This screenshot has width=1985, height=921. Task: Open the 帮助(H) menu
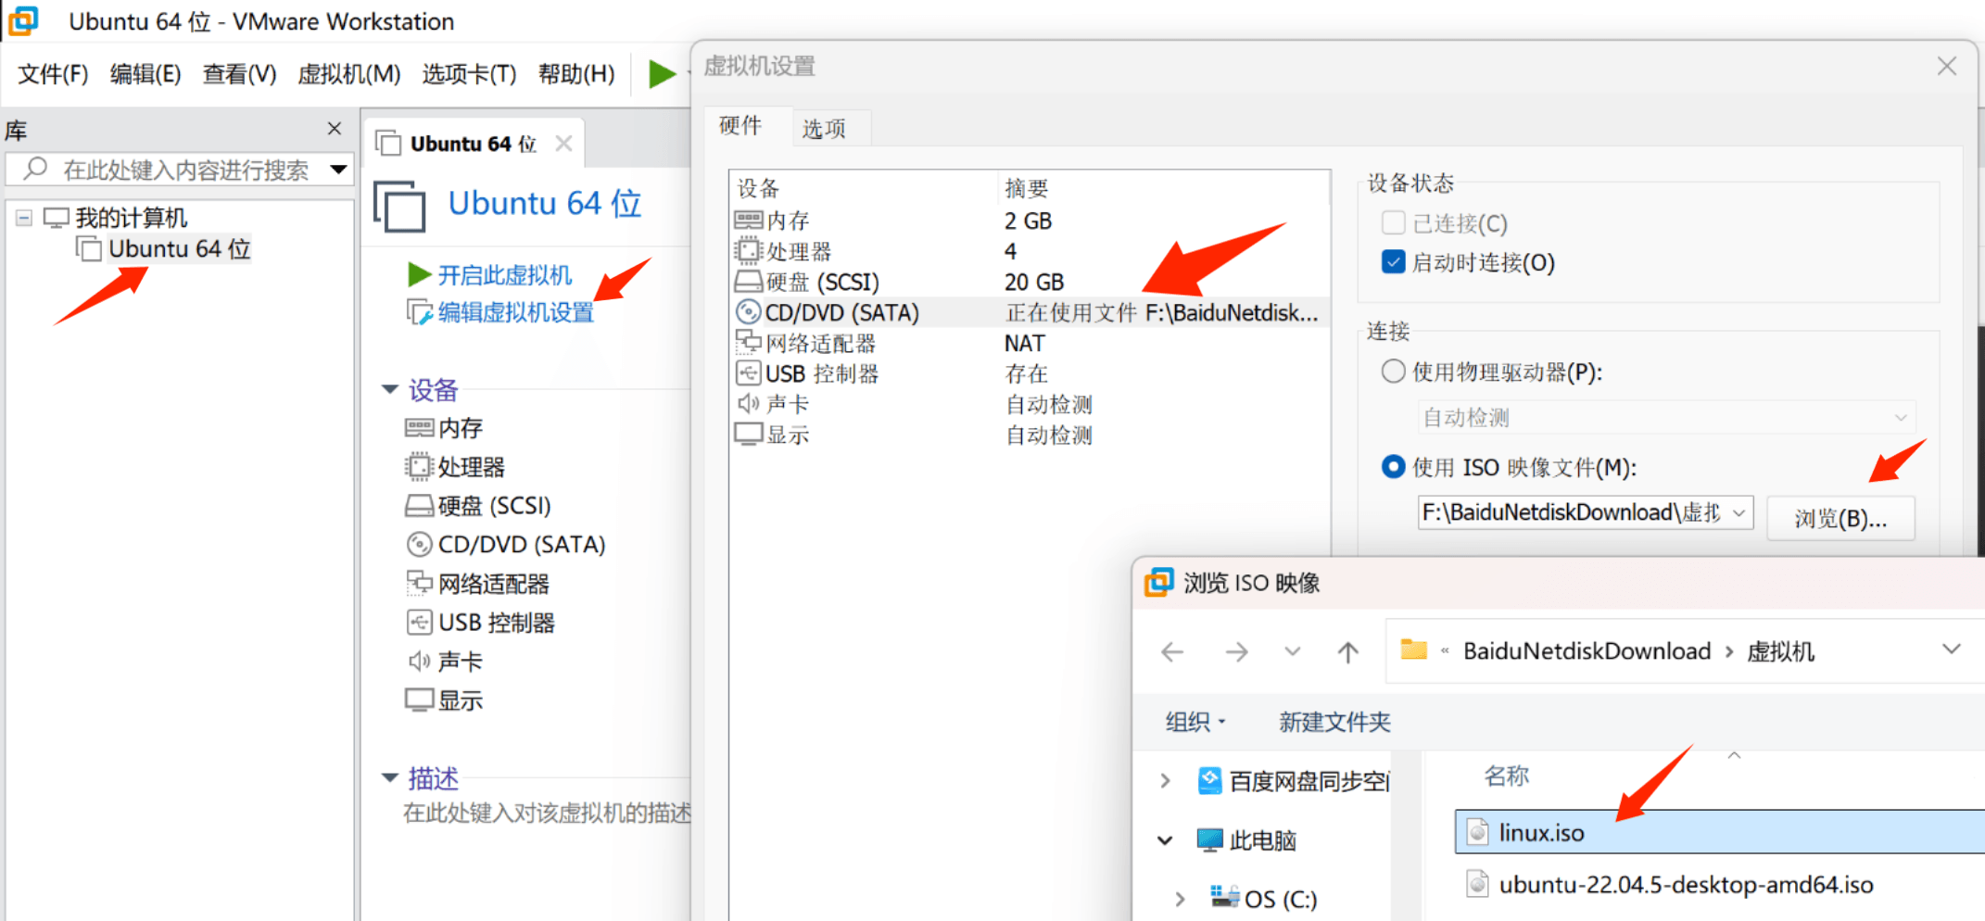576,74
